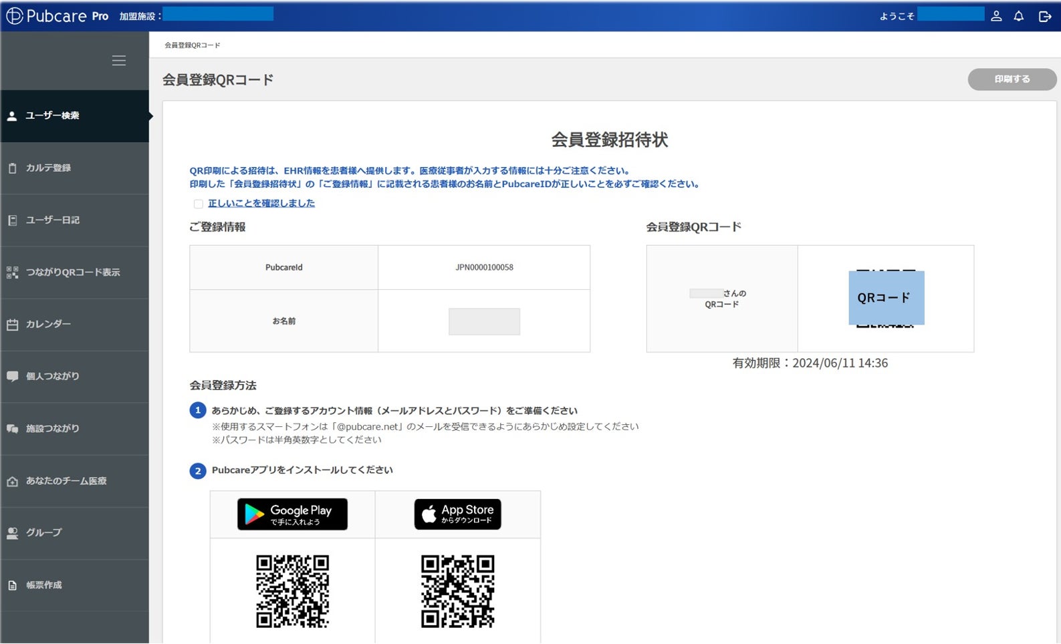Screen dimensions: 1061x644
Task: Click the 会員登録方法 section heading
Action: (223, 385)
